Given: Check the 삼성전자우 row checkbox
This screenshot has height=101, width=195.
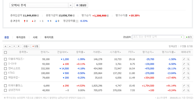Looking at the screenshot, I should 5,90.
